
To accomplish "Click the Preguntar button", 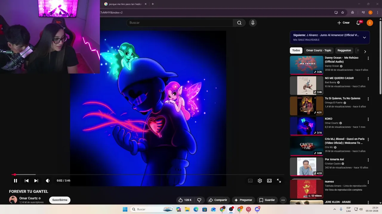I will pyautogui.click(x=243, y=200).
